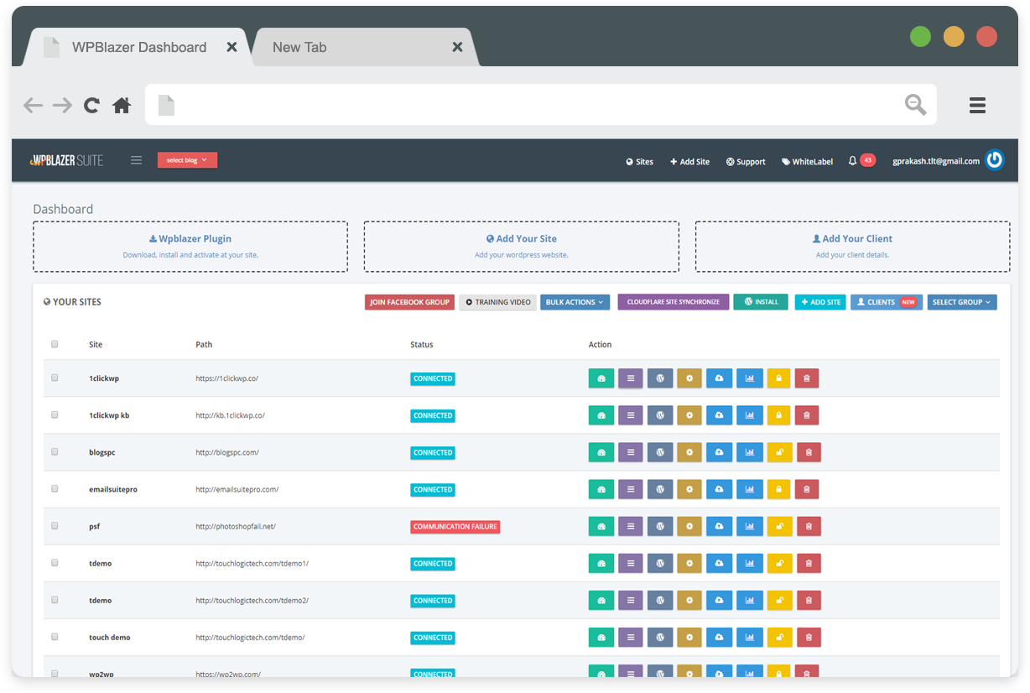Click trash icon in psf row

coord(809,526)
